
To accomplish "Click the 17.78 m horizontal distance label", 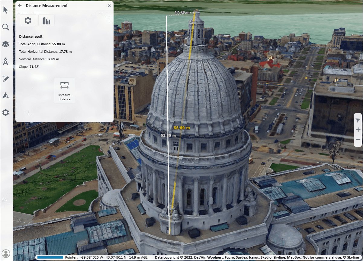I will (182, 13).
